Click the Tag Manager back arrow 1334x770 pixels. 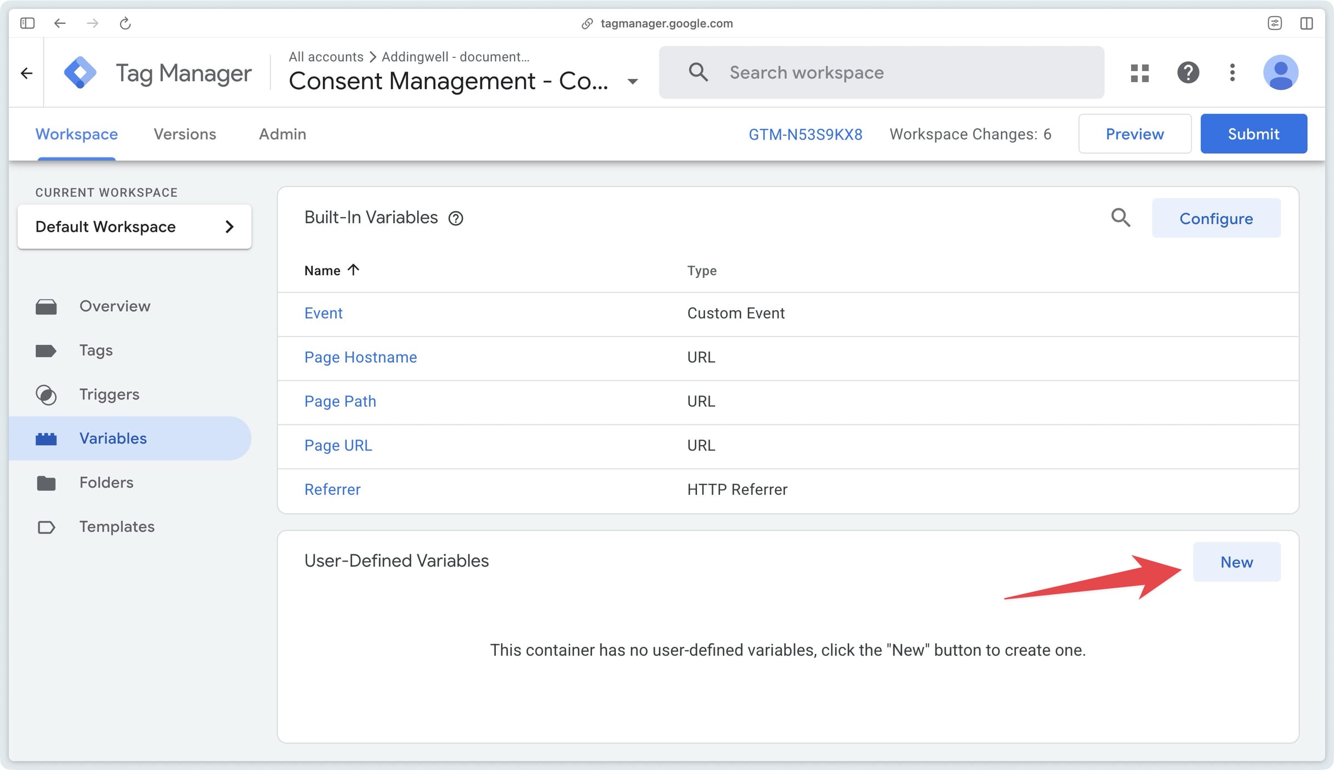[26, 73]
